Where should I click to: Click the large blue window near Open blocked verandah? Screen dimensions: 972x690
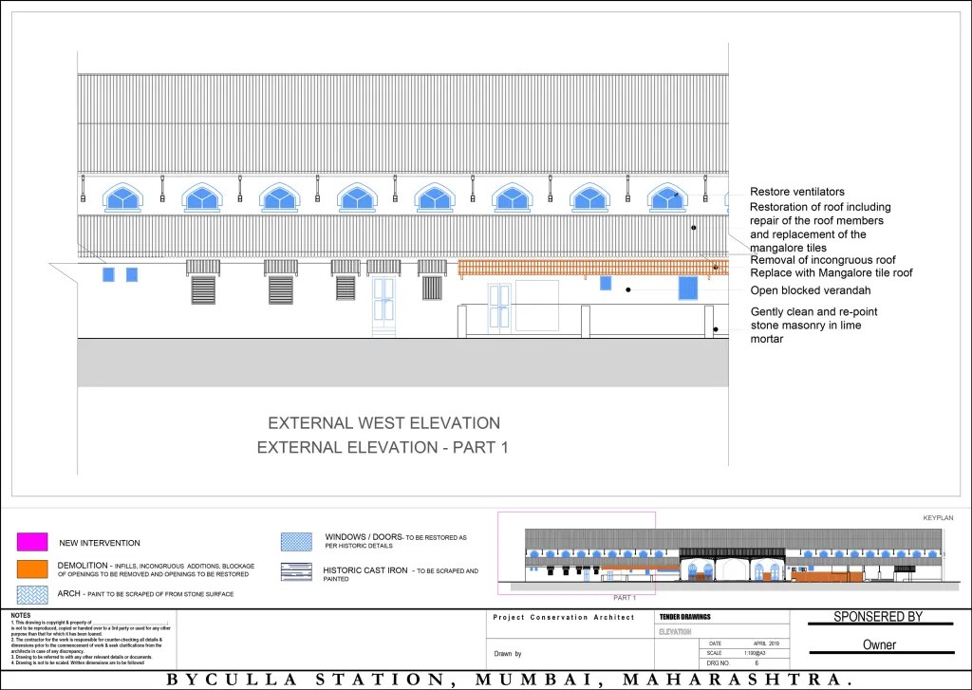coord(687,288)
